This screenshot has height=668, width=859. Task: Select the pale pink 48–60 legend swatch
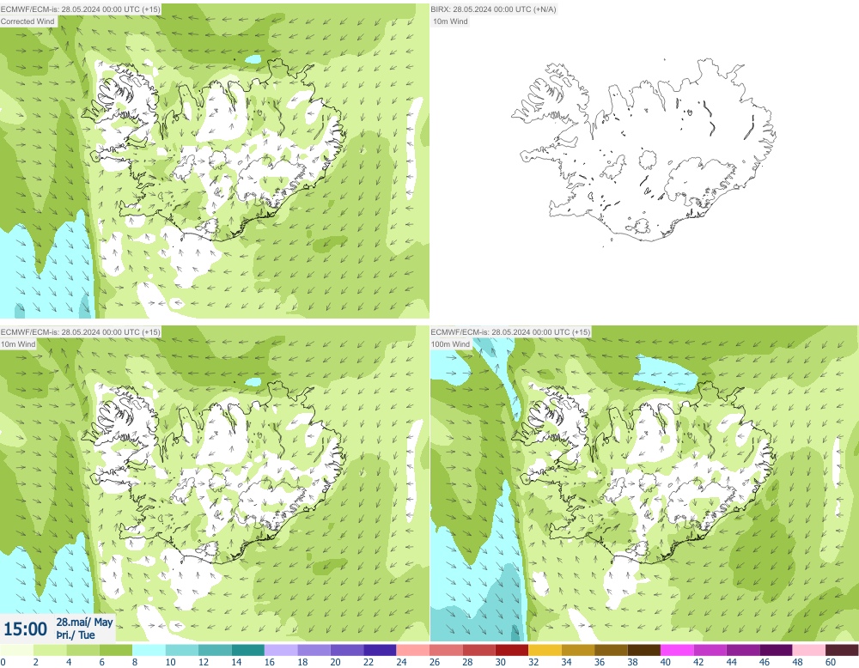[808, 650]
